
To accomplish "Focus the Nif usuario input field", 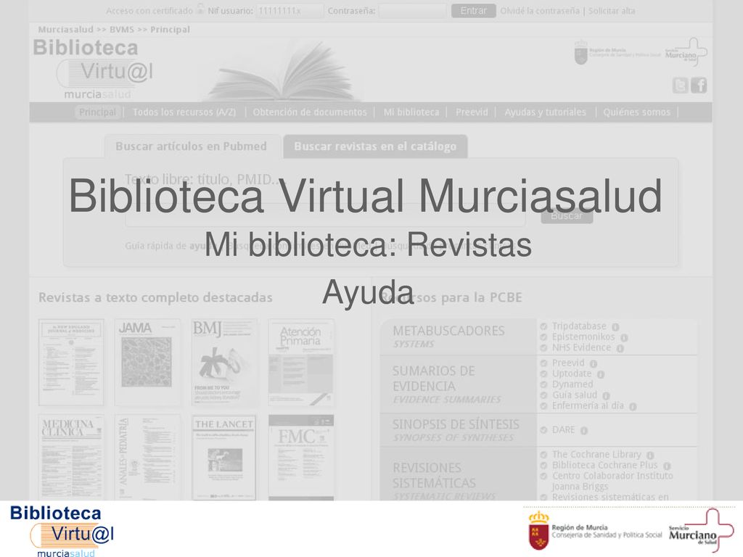I will [290, 11].
